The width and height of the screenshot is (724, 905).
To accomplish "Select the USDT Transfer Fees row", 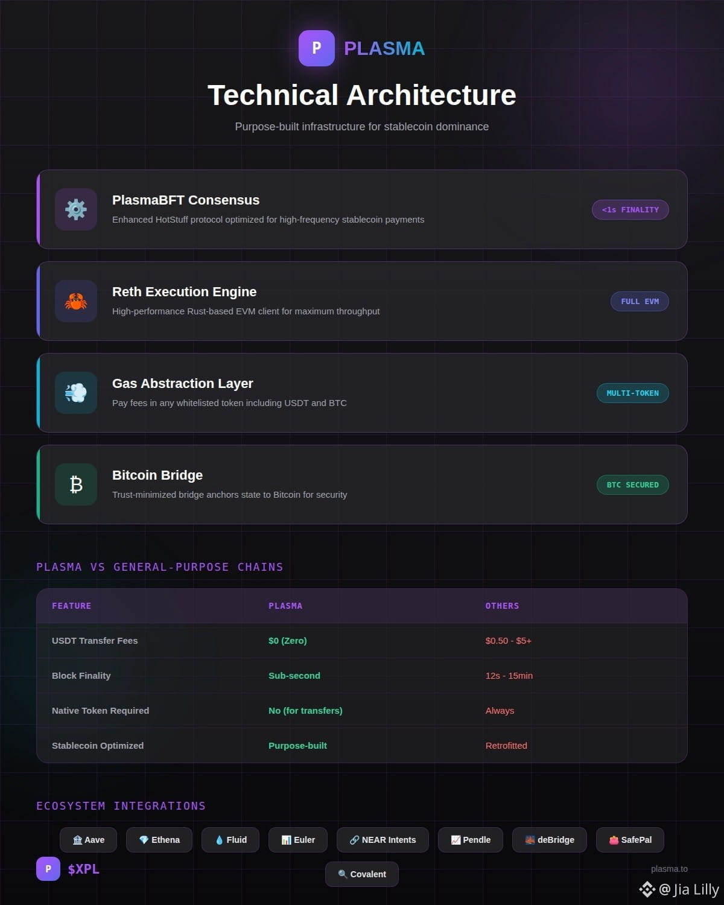I will click(x=95, y=641).
